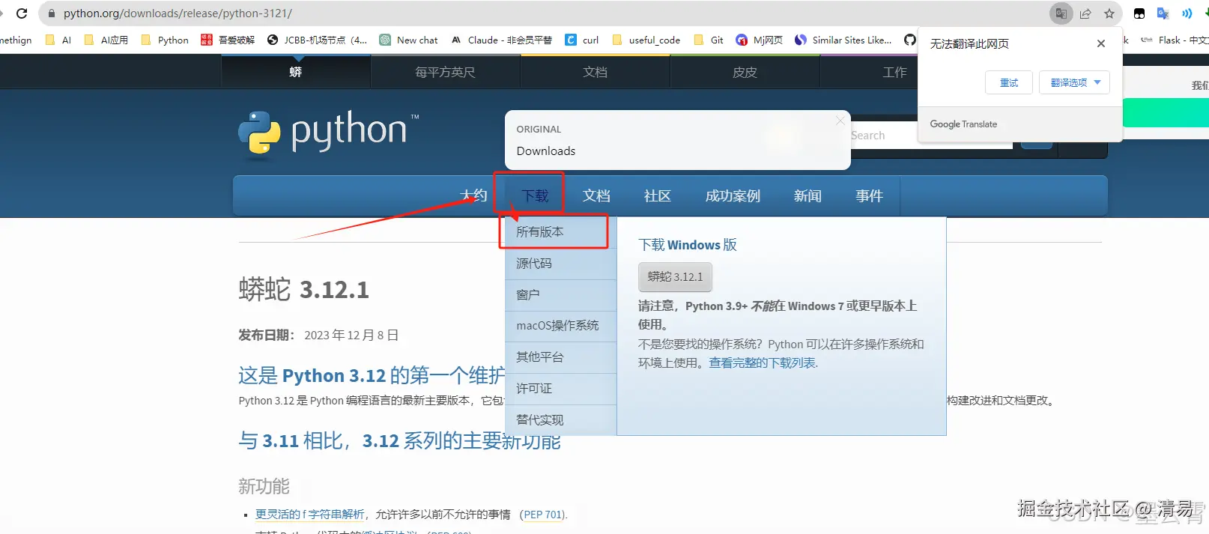
Task: Choose 许可证 in the downloads submenu
Action: [561, 389]
